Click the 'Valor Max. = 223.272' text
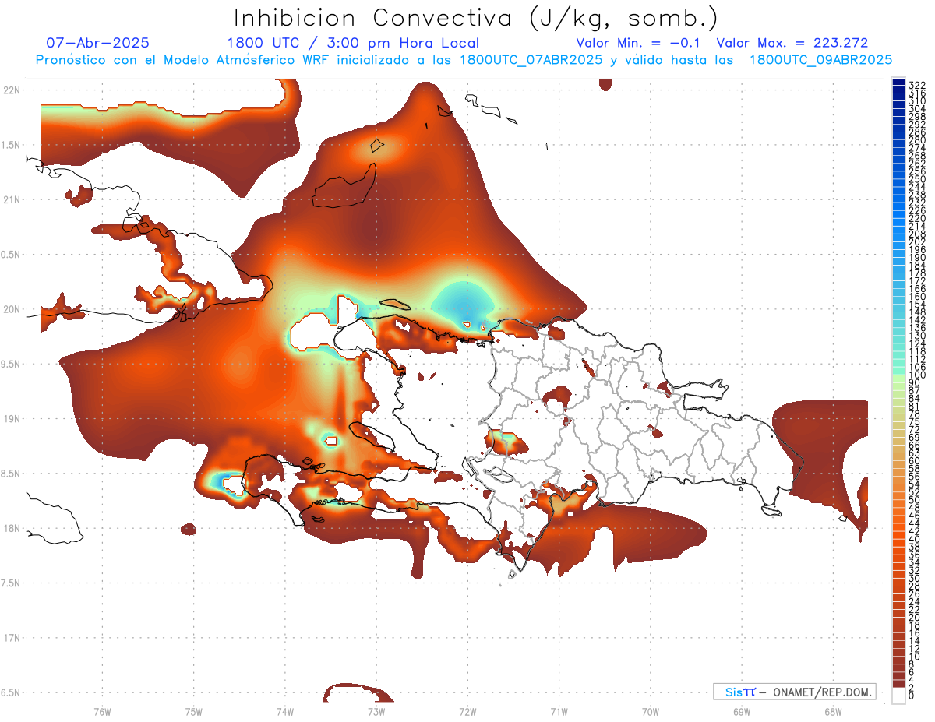 (x=792, y=43)
